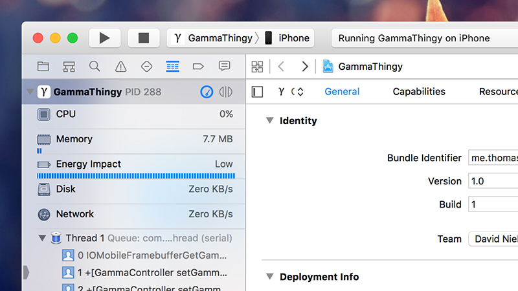
Task: Stop the running GammaThingy app
Action: 144,38
